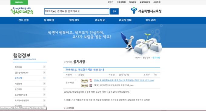Select 공지사항 in the sidebar
This screenshot has width=206, height=111.
coord(18,78)
